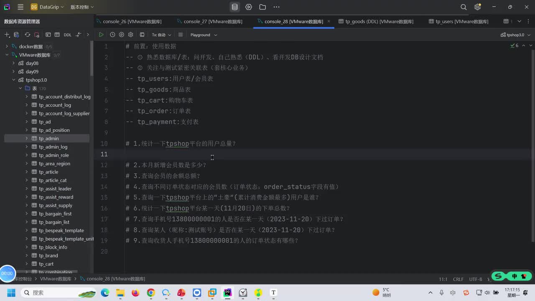Select table tp_admin in tree
The image size is (535, 301).
(48, 138)
